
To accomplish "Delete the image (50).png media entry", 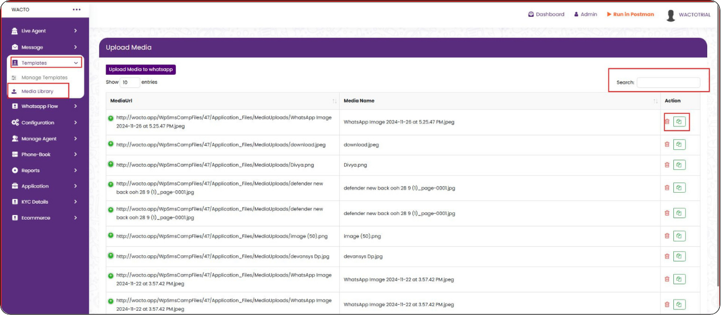I will tap(667, 236).
